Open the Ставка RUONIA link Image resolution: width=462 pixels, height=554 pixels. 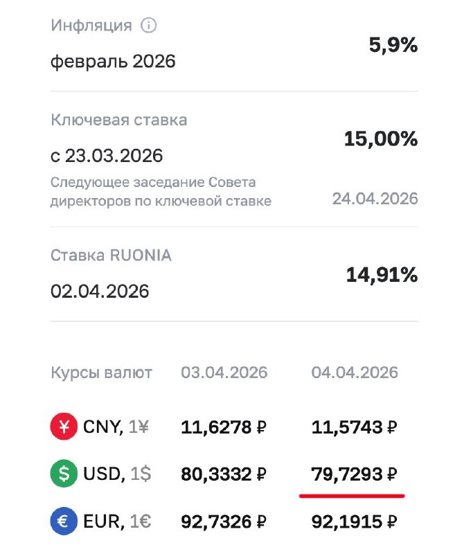111,256
